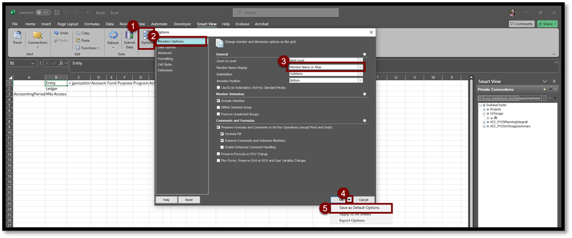
Task: Collapse the UChicago tree node
Action: point(484,114)
